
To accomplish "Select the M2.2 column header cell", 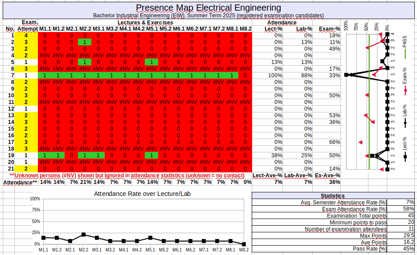I will coord(85,29).
